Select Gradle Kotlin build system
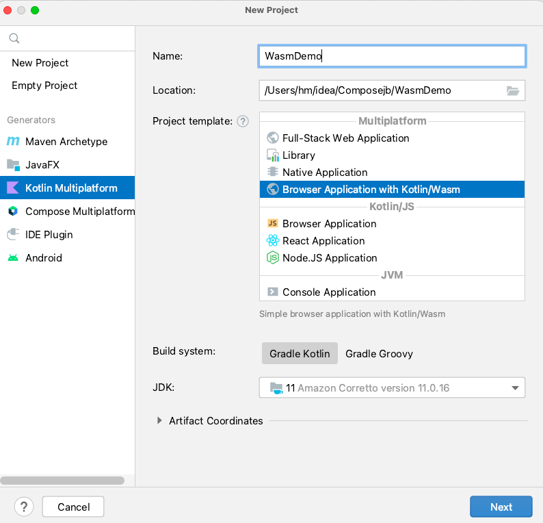This screenshot has height=523, width=543. (300, 354)
